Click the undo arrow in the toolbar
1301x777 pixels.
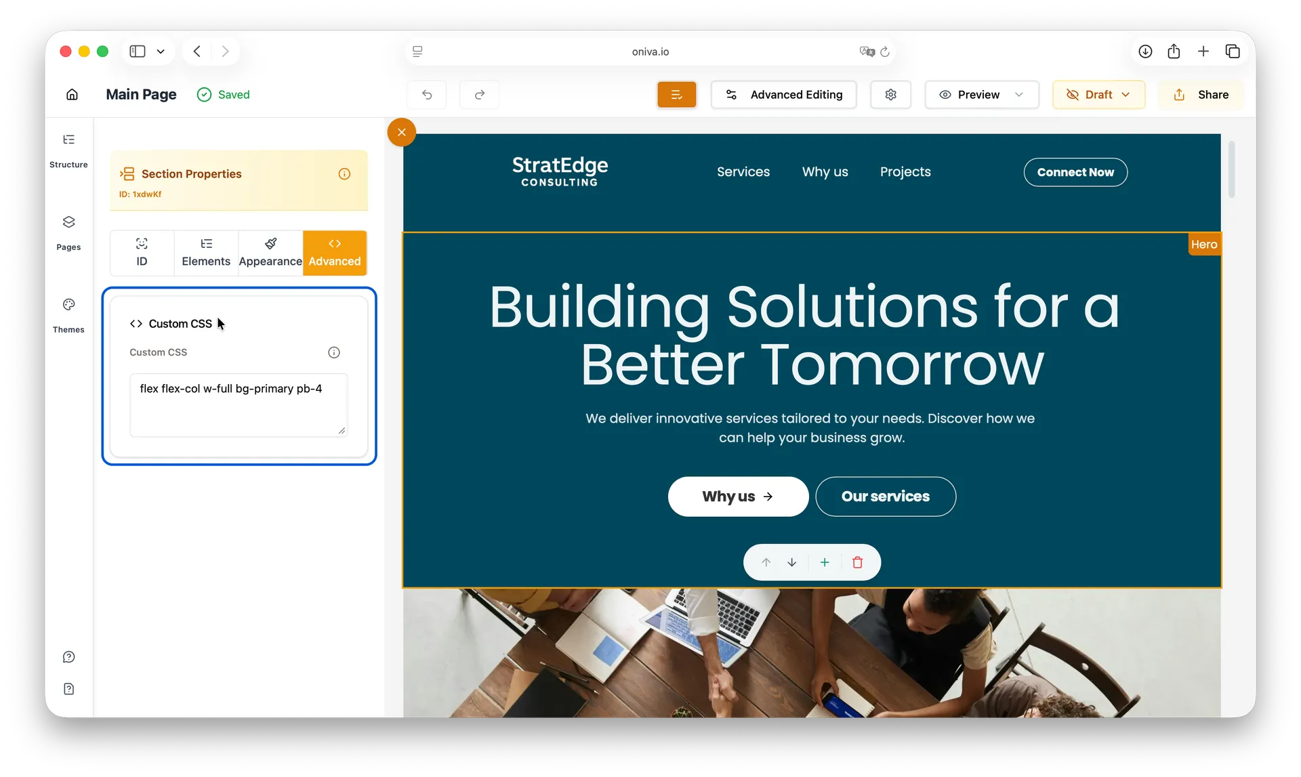[427, 95]
